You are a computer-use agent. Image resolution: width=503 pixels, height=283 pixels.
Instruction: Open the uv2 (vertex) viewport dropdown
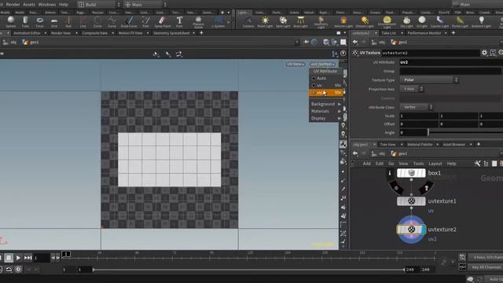coord(322,64)
